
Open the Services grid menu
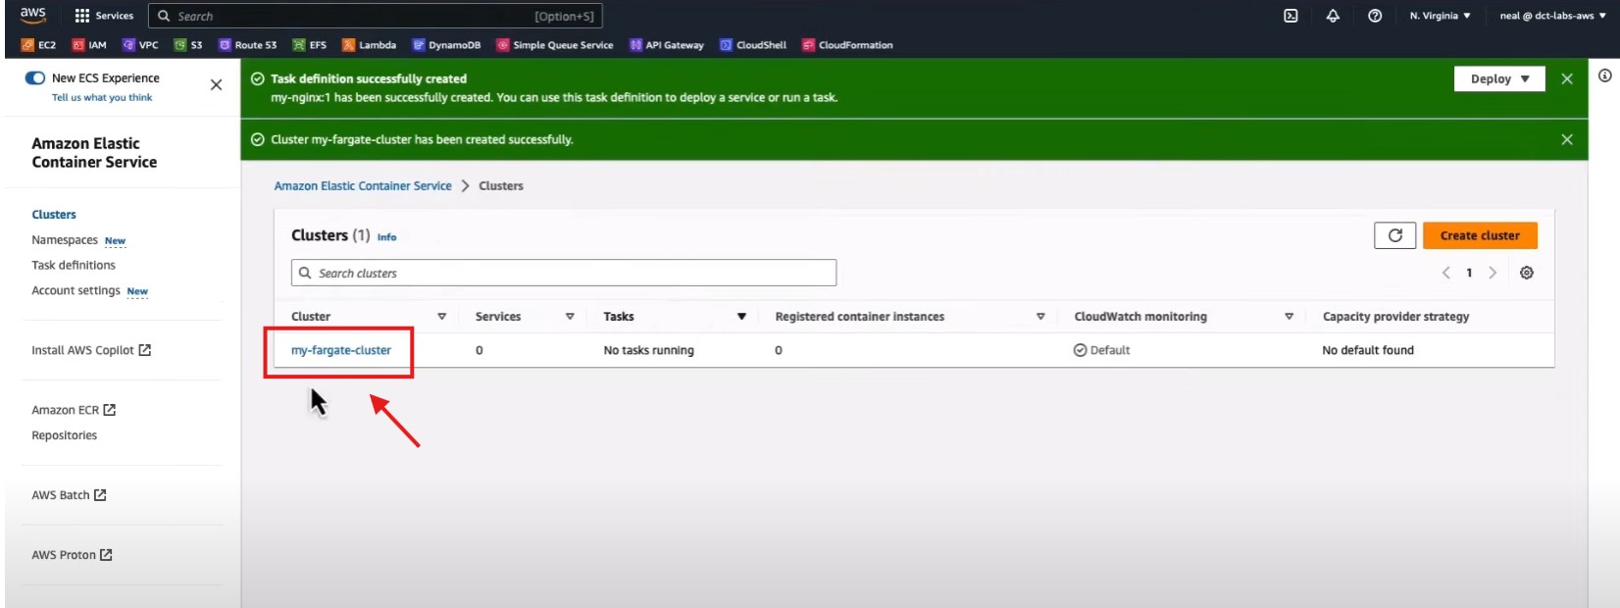tap(104, 16)
